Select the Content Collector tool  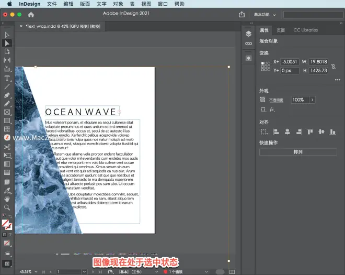click(x=7, y=69)
